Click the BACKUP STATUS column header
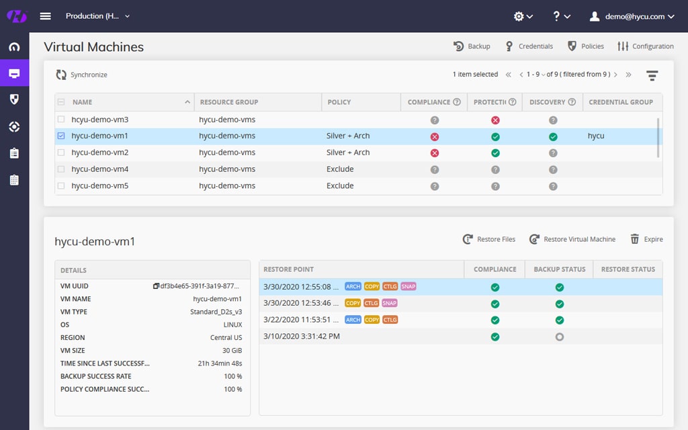This screenshot has width=688, height=430. click(560, 269)
